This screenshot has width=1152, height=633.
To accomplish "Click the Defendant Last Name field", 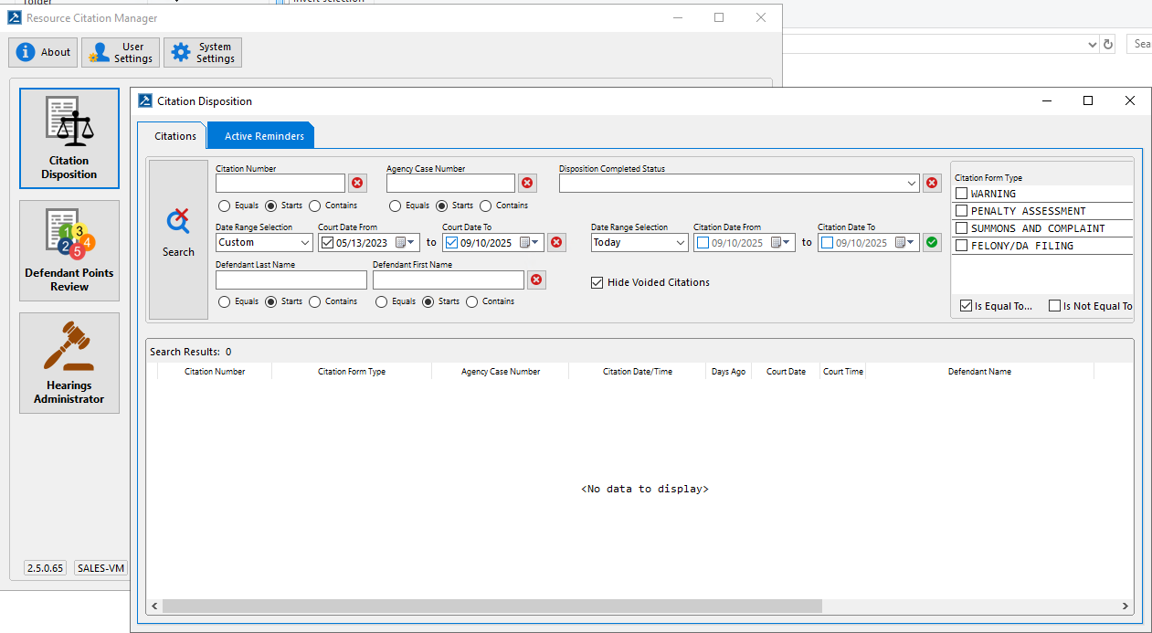I will tap(291, 280).
